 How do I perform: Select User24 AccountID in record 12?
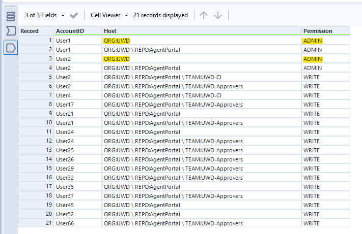coord(78,141)
